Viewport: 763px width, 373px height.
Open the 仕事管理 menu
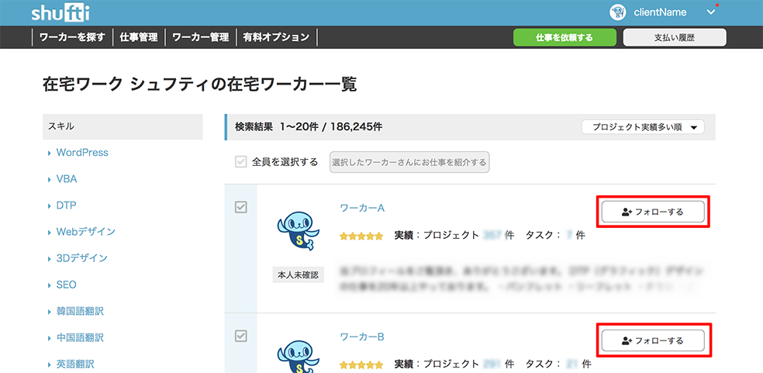(x=139, y=37)
